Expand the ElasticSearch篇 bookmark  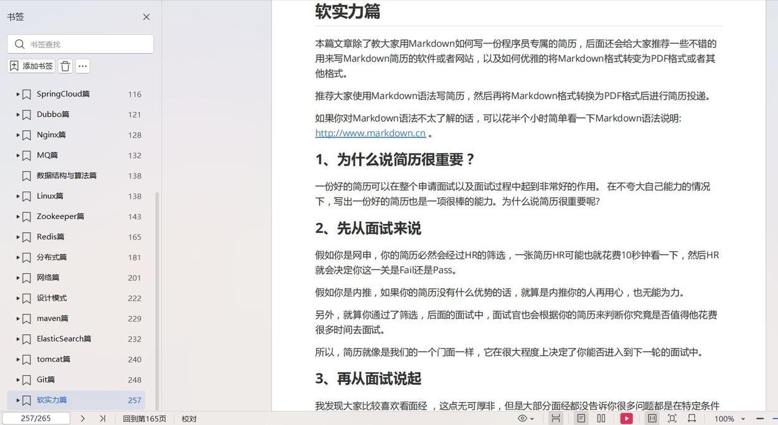coord(17,339)
